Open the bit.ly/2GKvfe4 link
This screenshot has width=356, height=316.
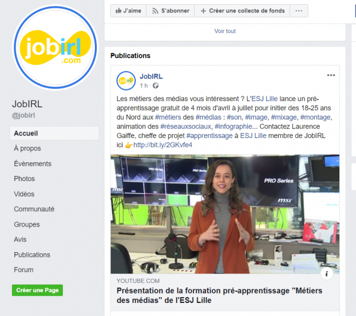coord(163,145)
